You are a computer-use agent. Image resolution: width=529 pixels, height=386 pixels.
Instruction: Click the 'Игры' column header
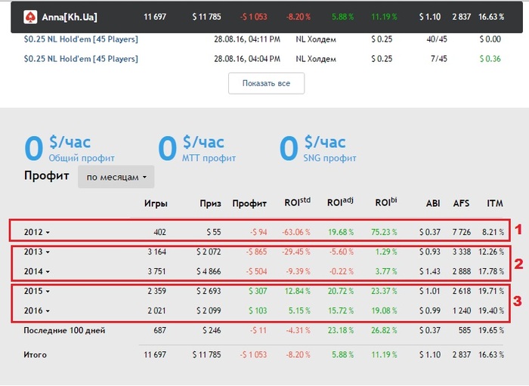[x=156, y=203]
